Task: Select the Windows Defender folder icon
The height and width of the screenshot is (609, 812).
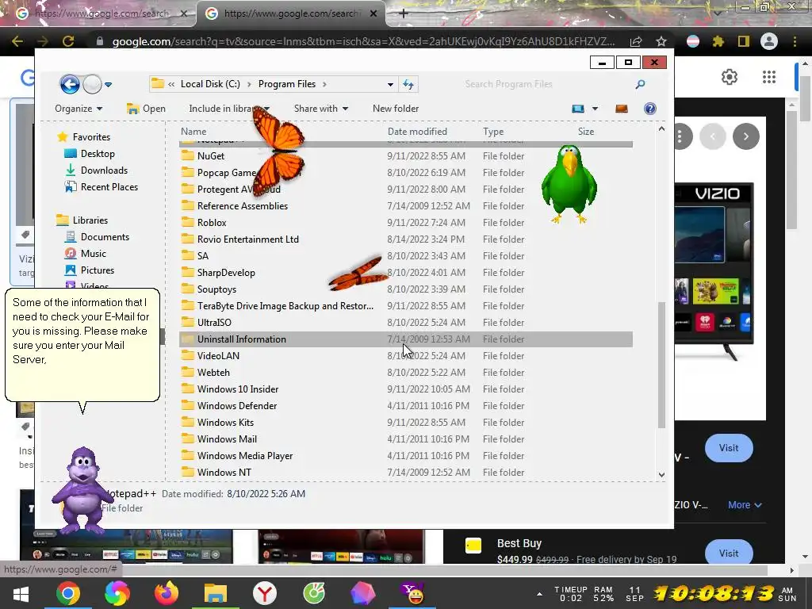Action: 187,405
